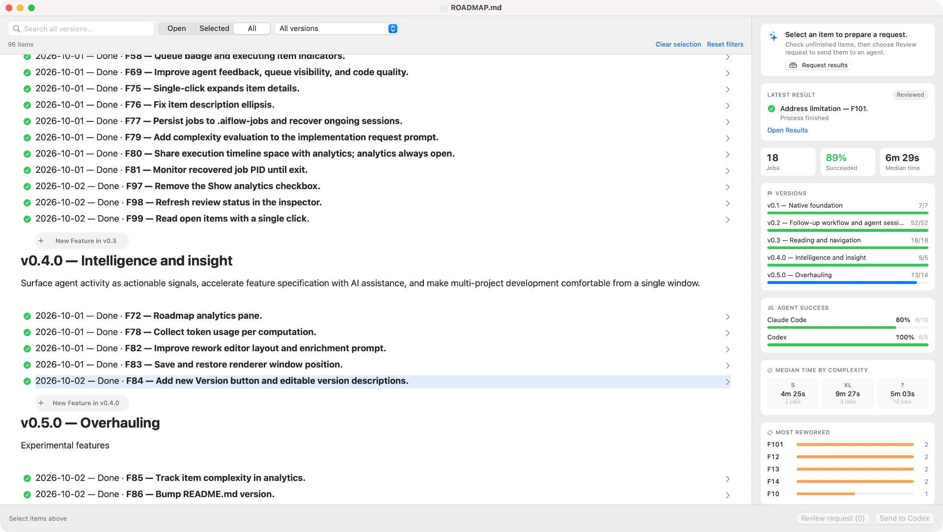Toggle the status check of F97 item
943x532 pixels.
coord(27,187)
